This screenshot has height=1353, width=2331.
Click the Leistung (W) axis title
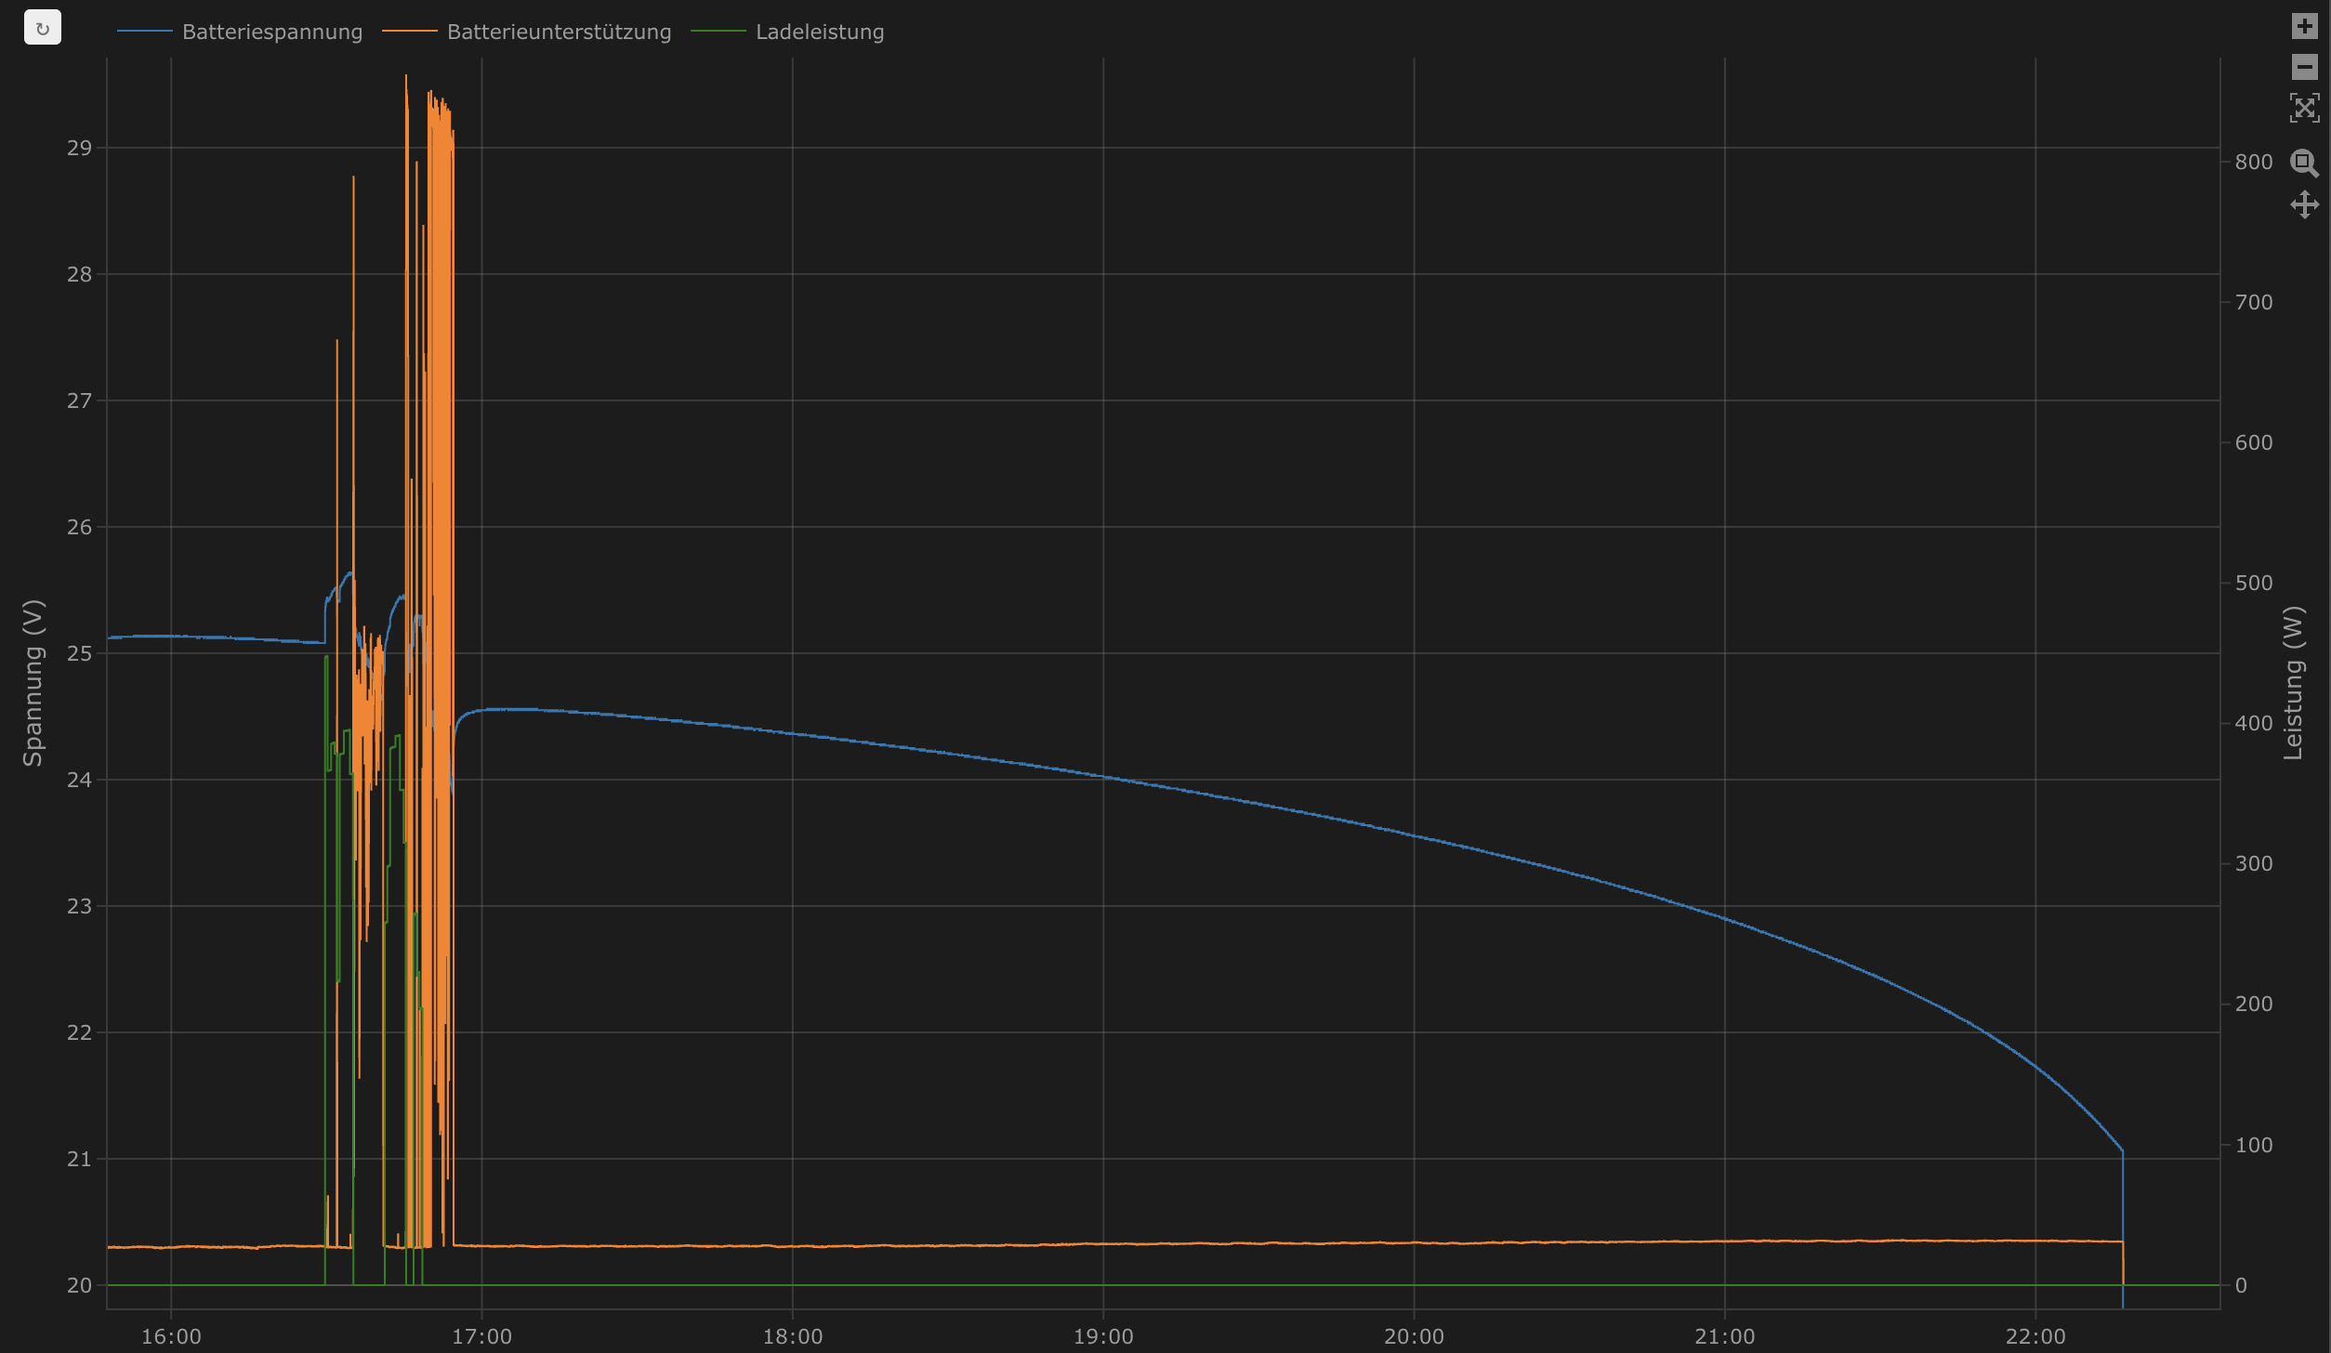[2294, 683]
